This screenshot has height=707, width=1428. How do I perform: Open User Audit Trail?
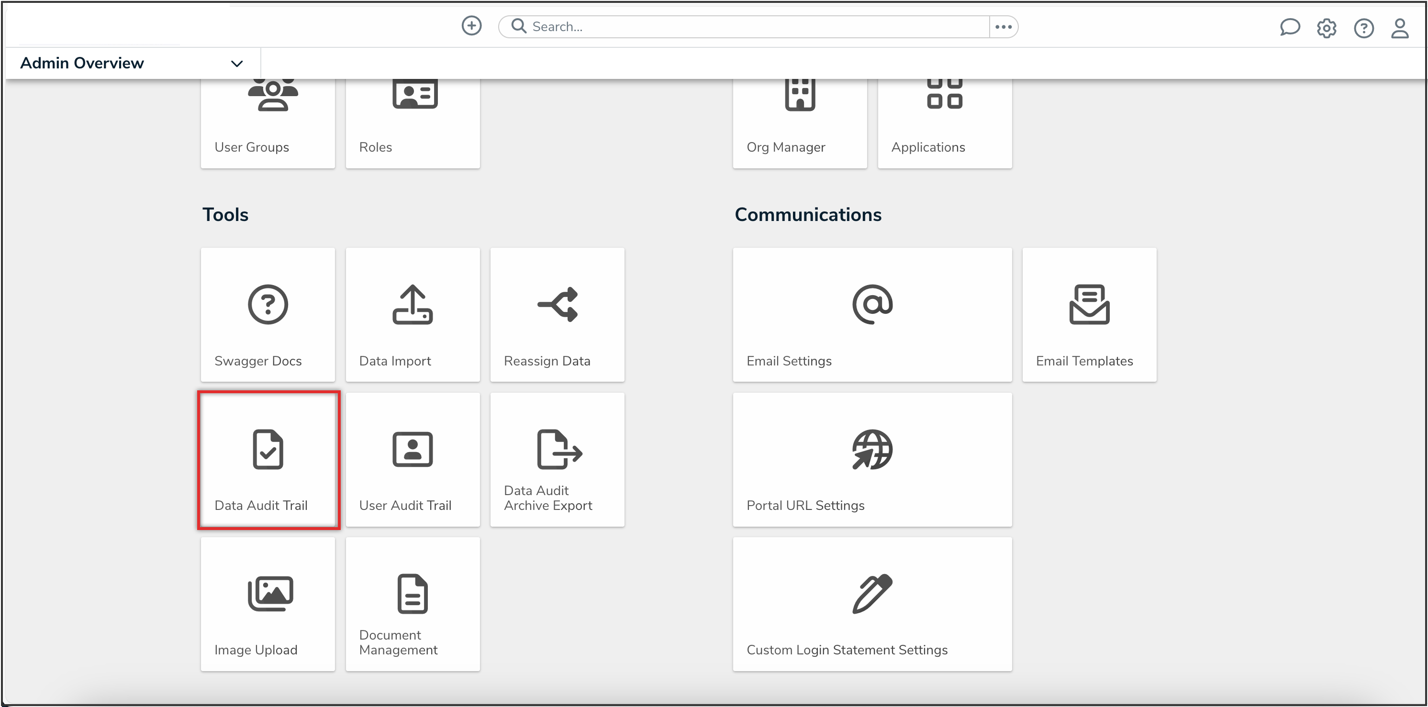(413, 460)
